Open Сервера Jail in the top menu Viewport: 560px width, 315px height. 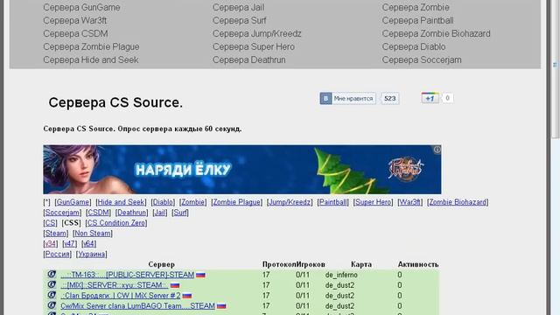239,7
